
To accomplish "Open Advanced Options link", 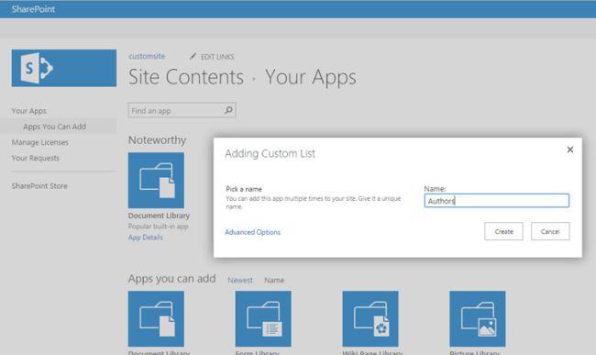I will [252, 232].
